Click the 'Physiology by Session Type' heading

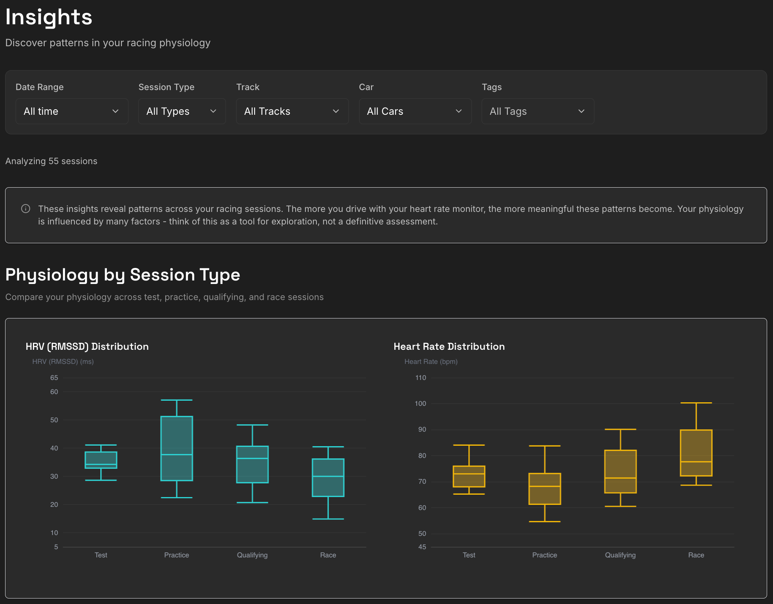coord(123,275)
